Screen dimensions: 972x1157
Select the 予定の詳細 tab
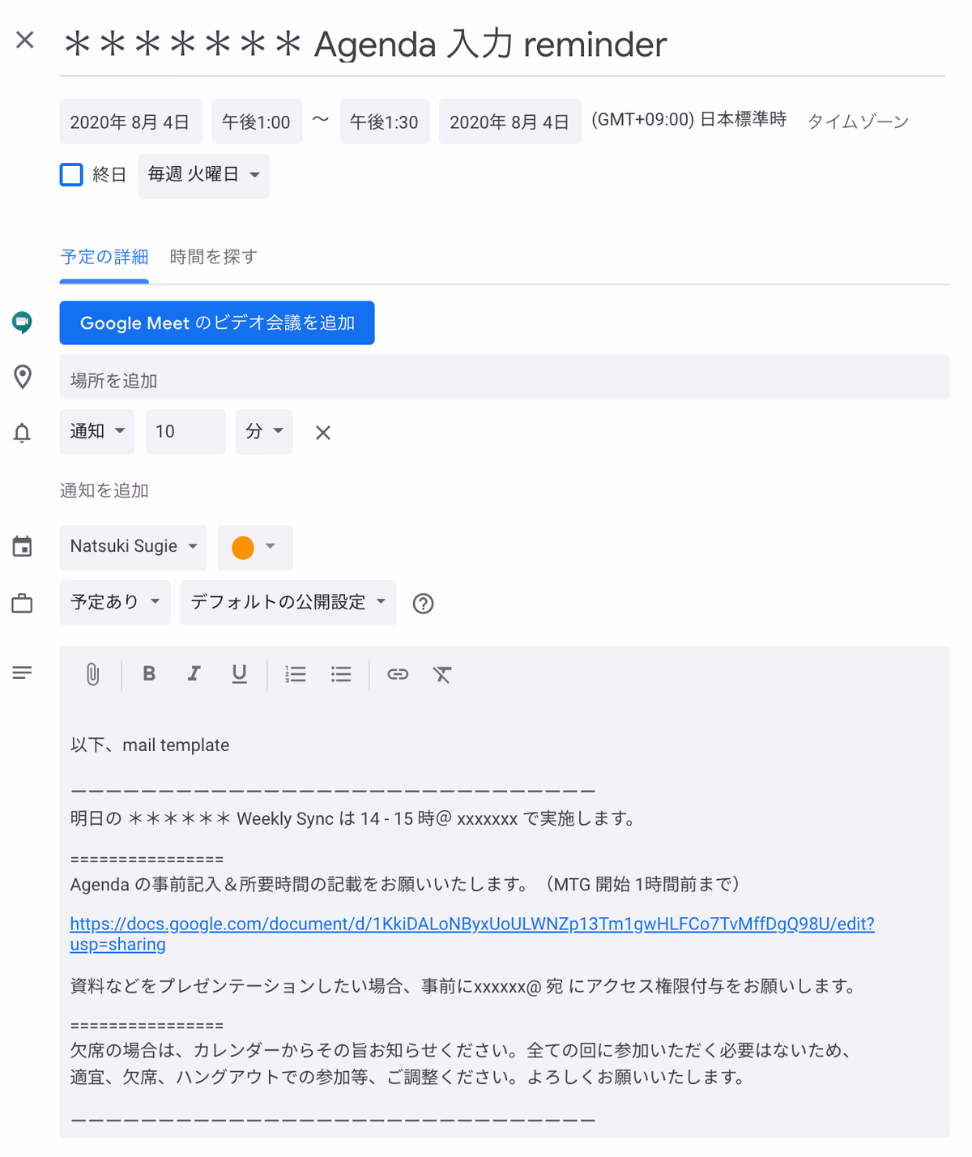(x=104, y=257)
